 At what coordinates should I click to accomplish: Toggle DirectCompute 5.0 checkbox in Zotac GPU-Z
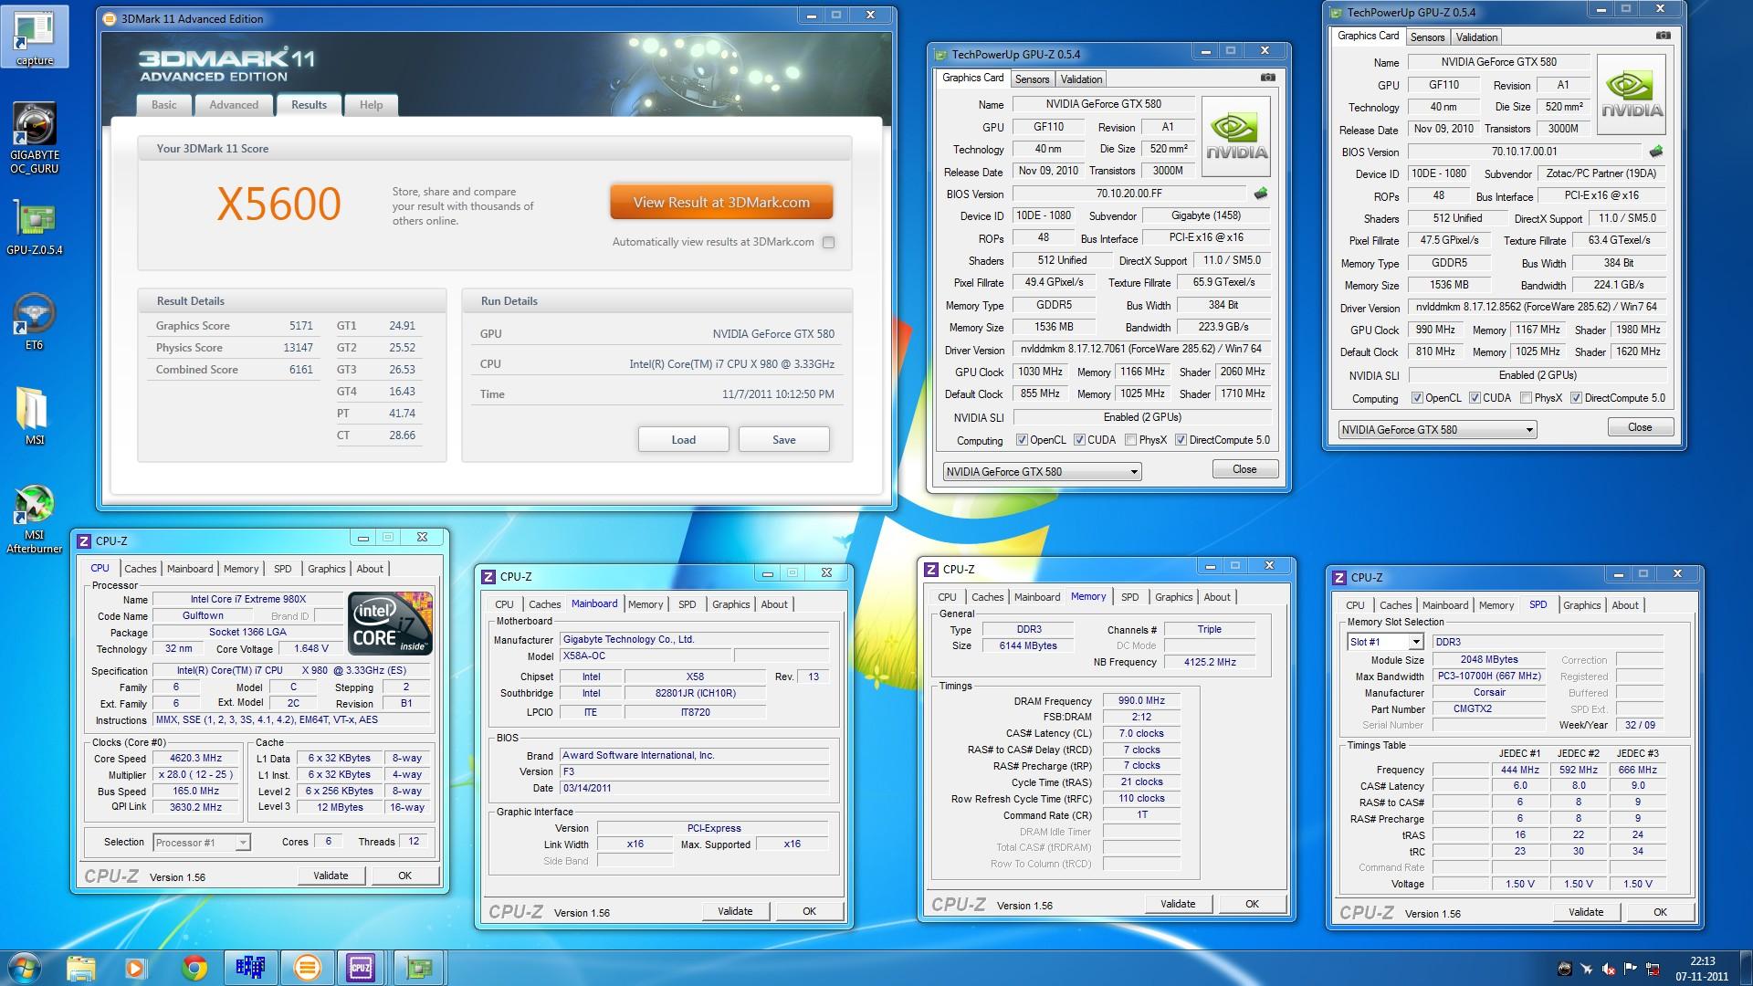coord(1576,398)
